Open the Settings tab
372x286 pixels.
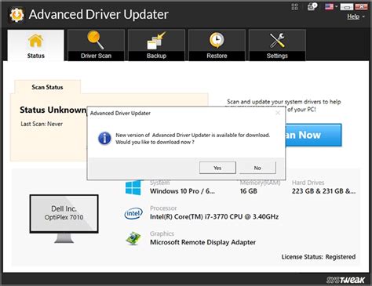pyautogui.click(x=277, y=45)
